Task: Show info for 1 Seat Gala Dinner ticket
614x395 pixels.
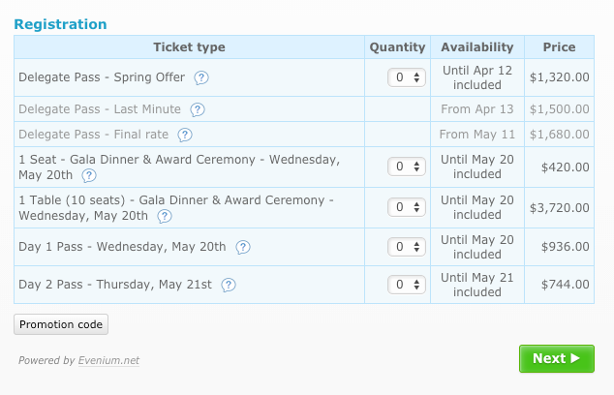Action: [89, 175]
